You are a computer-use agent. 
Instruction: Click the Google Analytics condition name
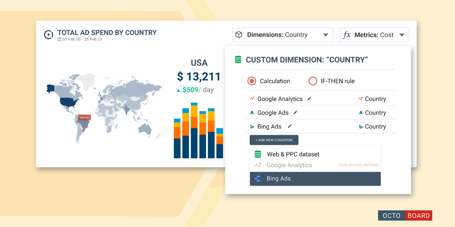280,99
